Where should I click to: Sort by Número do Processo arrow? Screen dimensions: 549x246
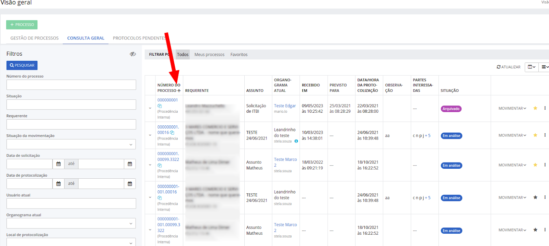coord(179,91)
